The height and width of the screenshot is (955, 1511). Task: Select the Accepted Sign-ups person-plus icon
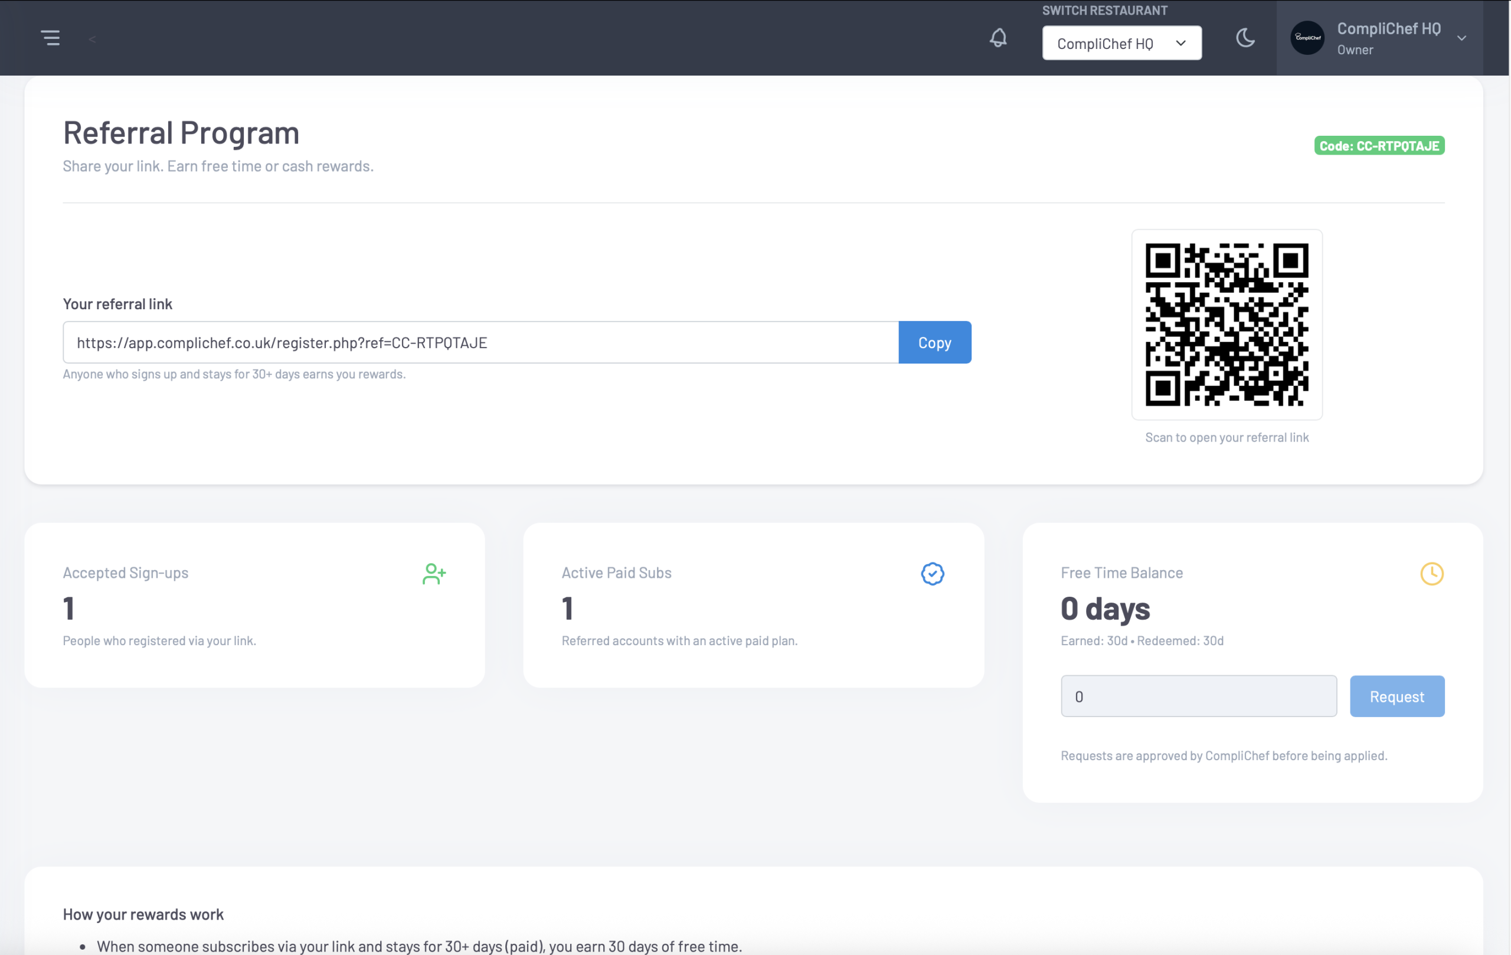434,573
